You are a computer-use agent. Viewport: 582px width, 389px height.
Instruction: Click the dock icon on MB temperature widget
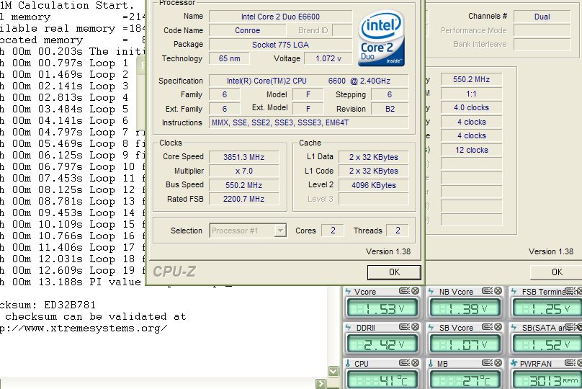click(x=487, y=362)
